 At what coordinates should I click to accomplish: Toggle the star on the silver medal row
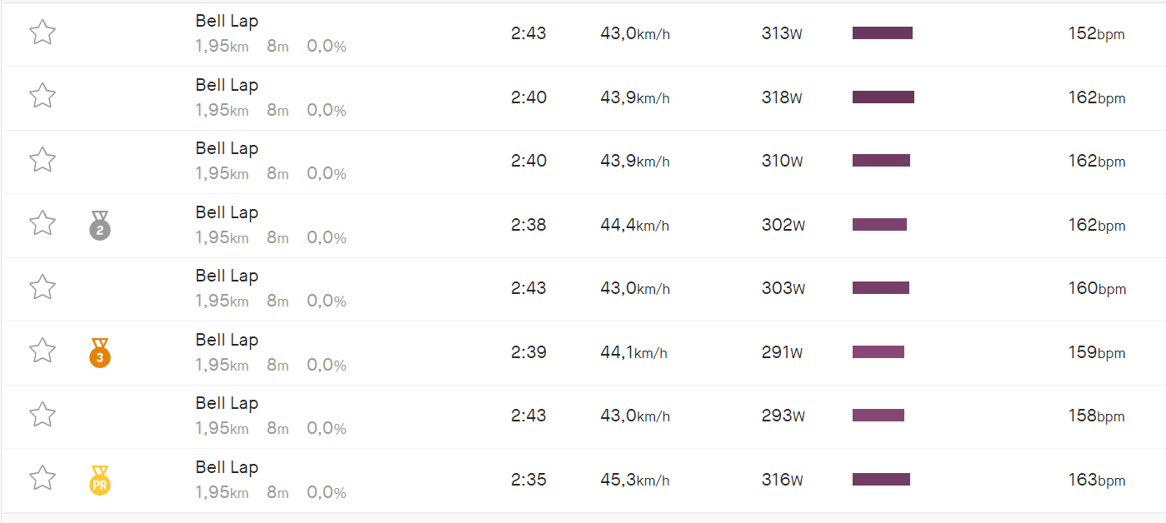point(43,223)
